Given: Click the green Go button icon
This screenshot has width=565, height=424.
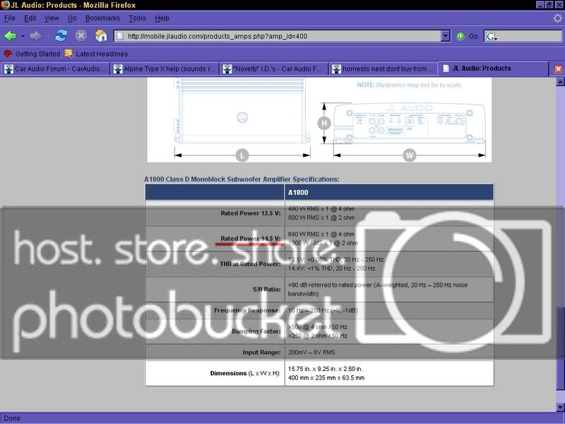Looking at the screenshot, I should pyautogui.click(x=460, y=36).
